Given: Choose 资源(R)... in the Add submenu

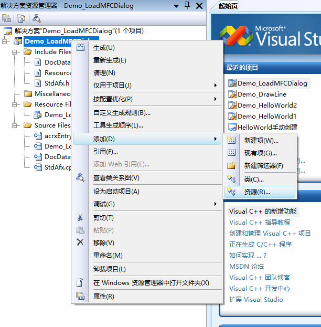Looking at the screenshot, I should (x=260, y=192).
